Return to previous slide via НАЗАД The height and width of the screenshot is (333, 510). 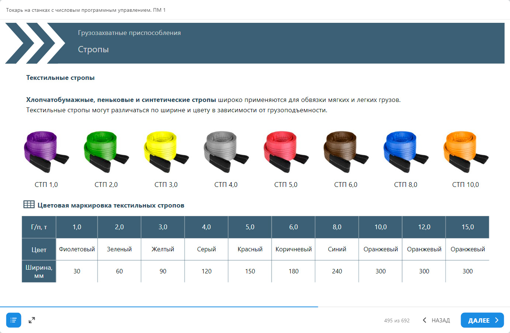click(436, 320)
